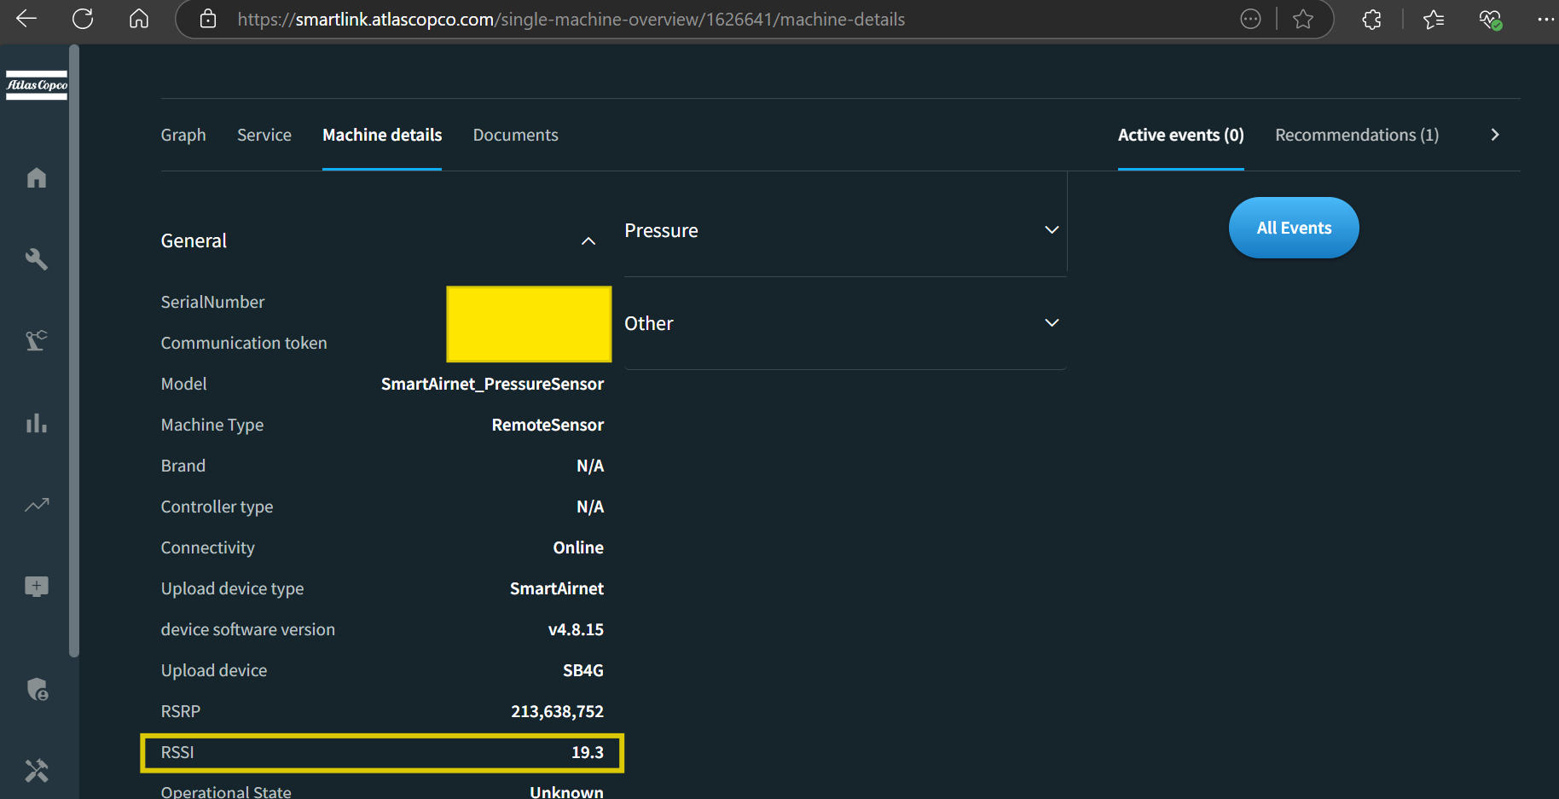Select the RemoteSensor machine type value
Viewport: 1559px width, 799px height.
point(548,425)
